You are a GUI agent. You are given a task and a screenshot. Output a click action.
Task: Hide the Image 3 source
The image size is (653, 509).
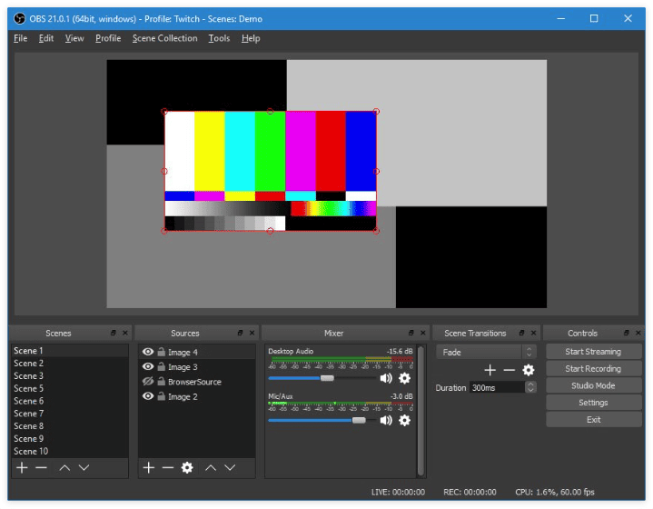pyautogui.click(x=148, y=366)
